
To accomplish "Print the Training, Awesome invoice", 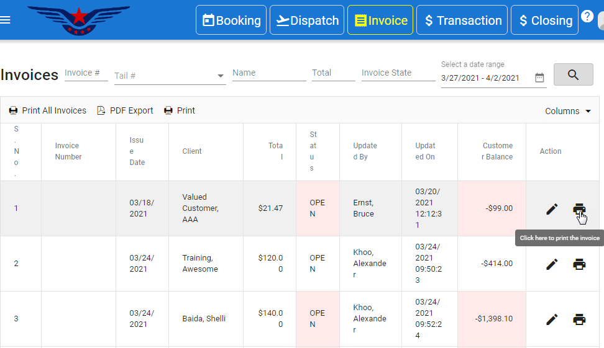I will (x=579, y=264).
